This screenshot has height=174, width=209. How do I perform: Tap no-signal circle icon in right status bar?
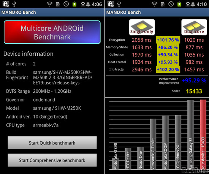tap(171, 4)
